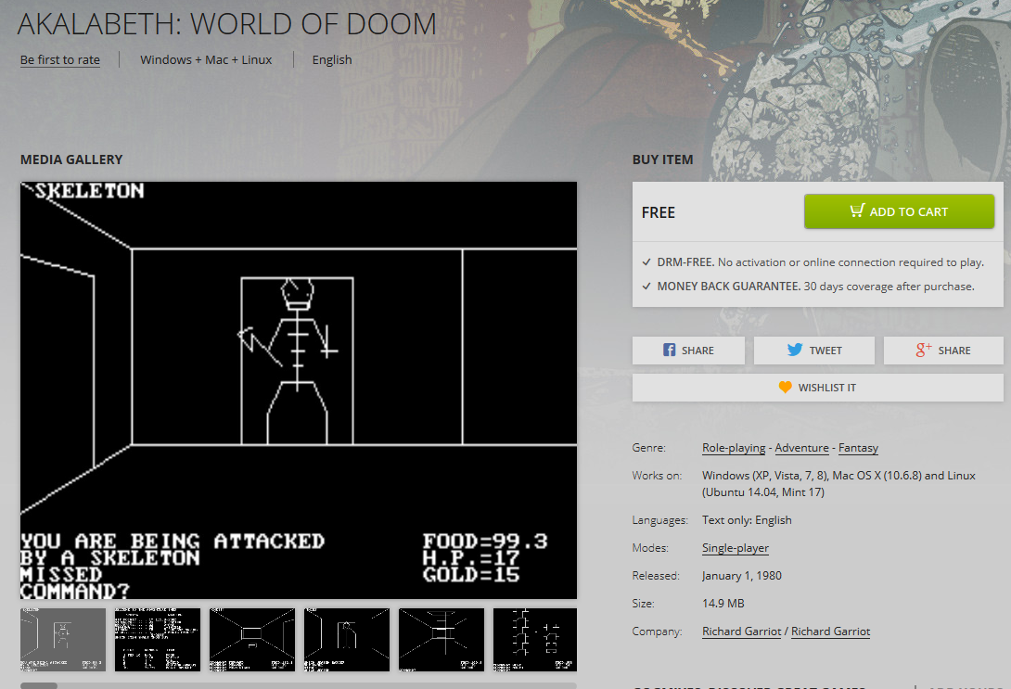Select the first skeleton screenshot thumbnail
The height and width of the screenshot is (689, 1011).
62,640
